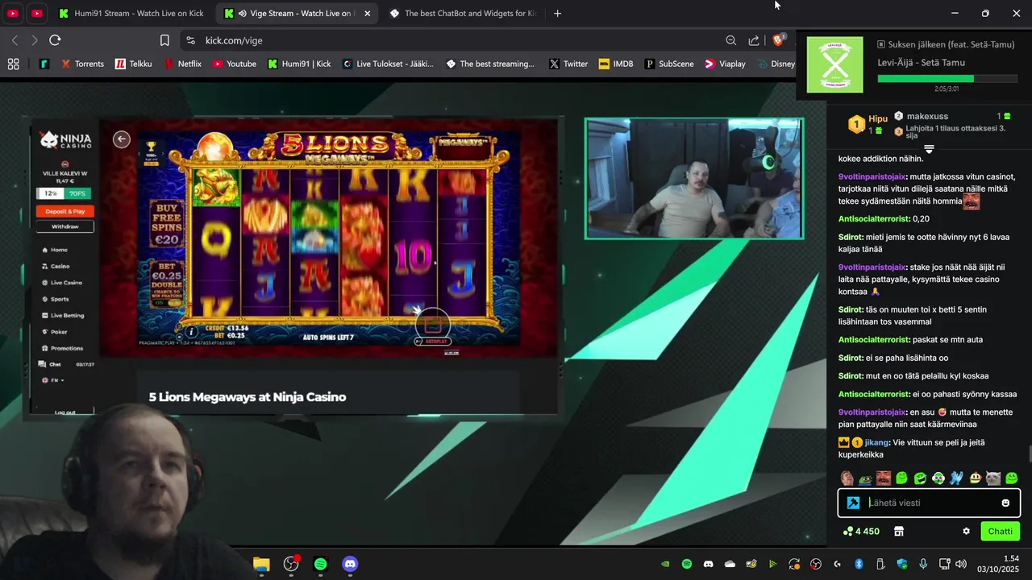Open NVIDIA tray icon

665,564
